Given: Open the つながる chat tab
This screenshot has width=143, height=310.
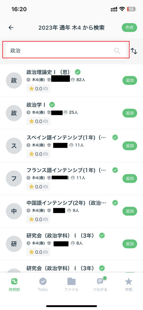Looking at the screenshot, I should [100, 284].
